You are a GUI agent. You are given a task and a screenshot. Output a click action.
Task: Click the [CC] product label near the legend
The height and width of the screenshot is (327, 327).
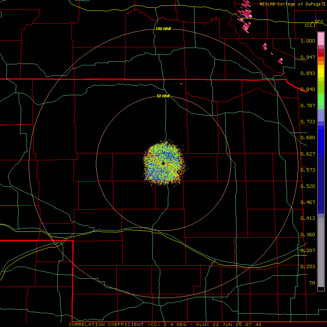click(310, 25)
